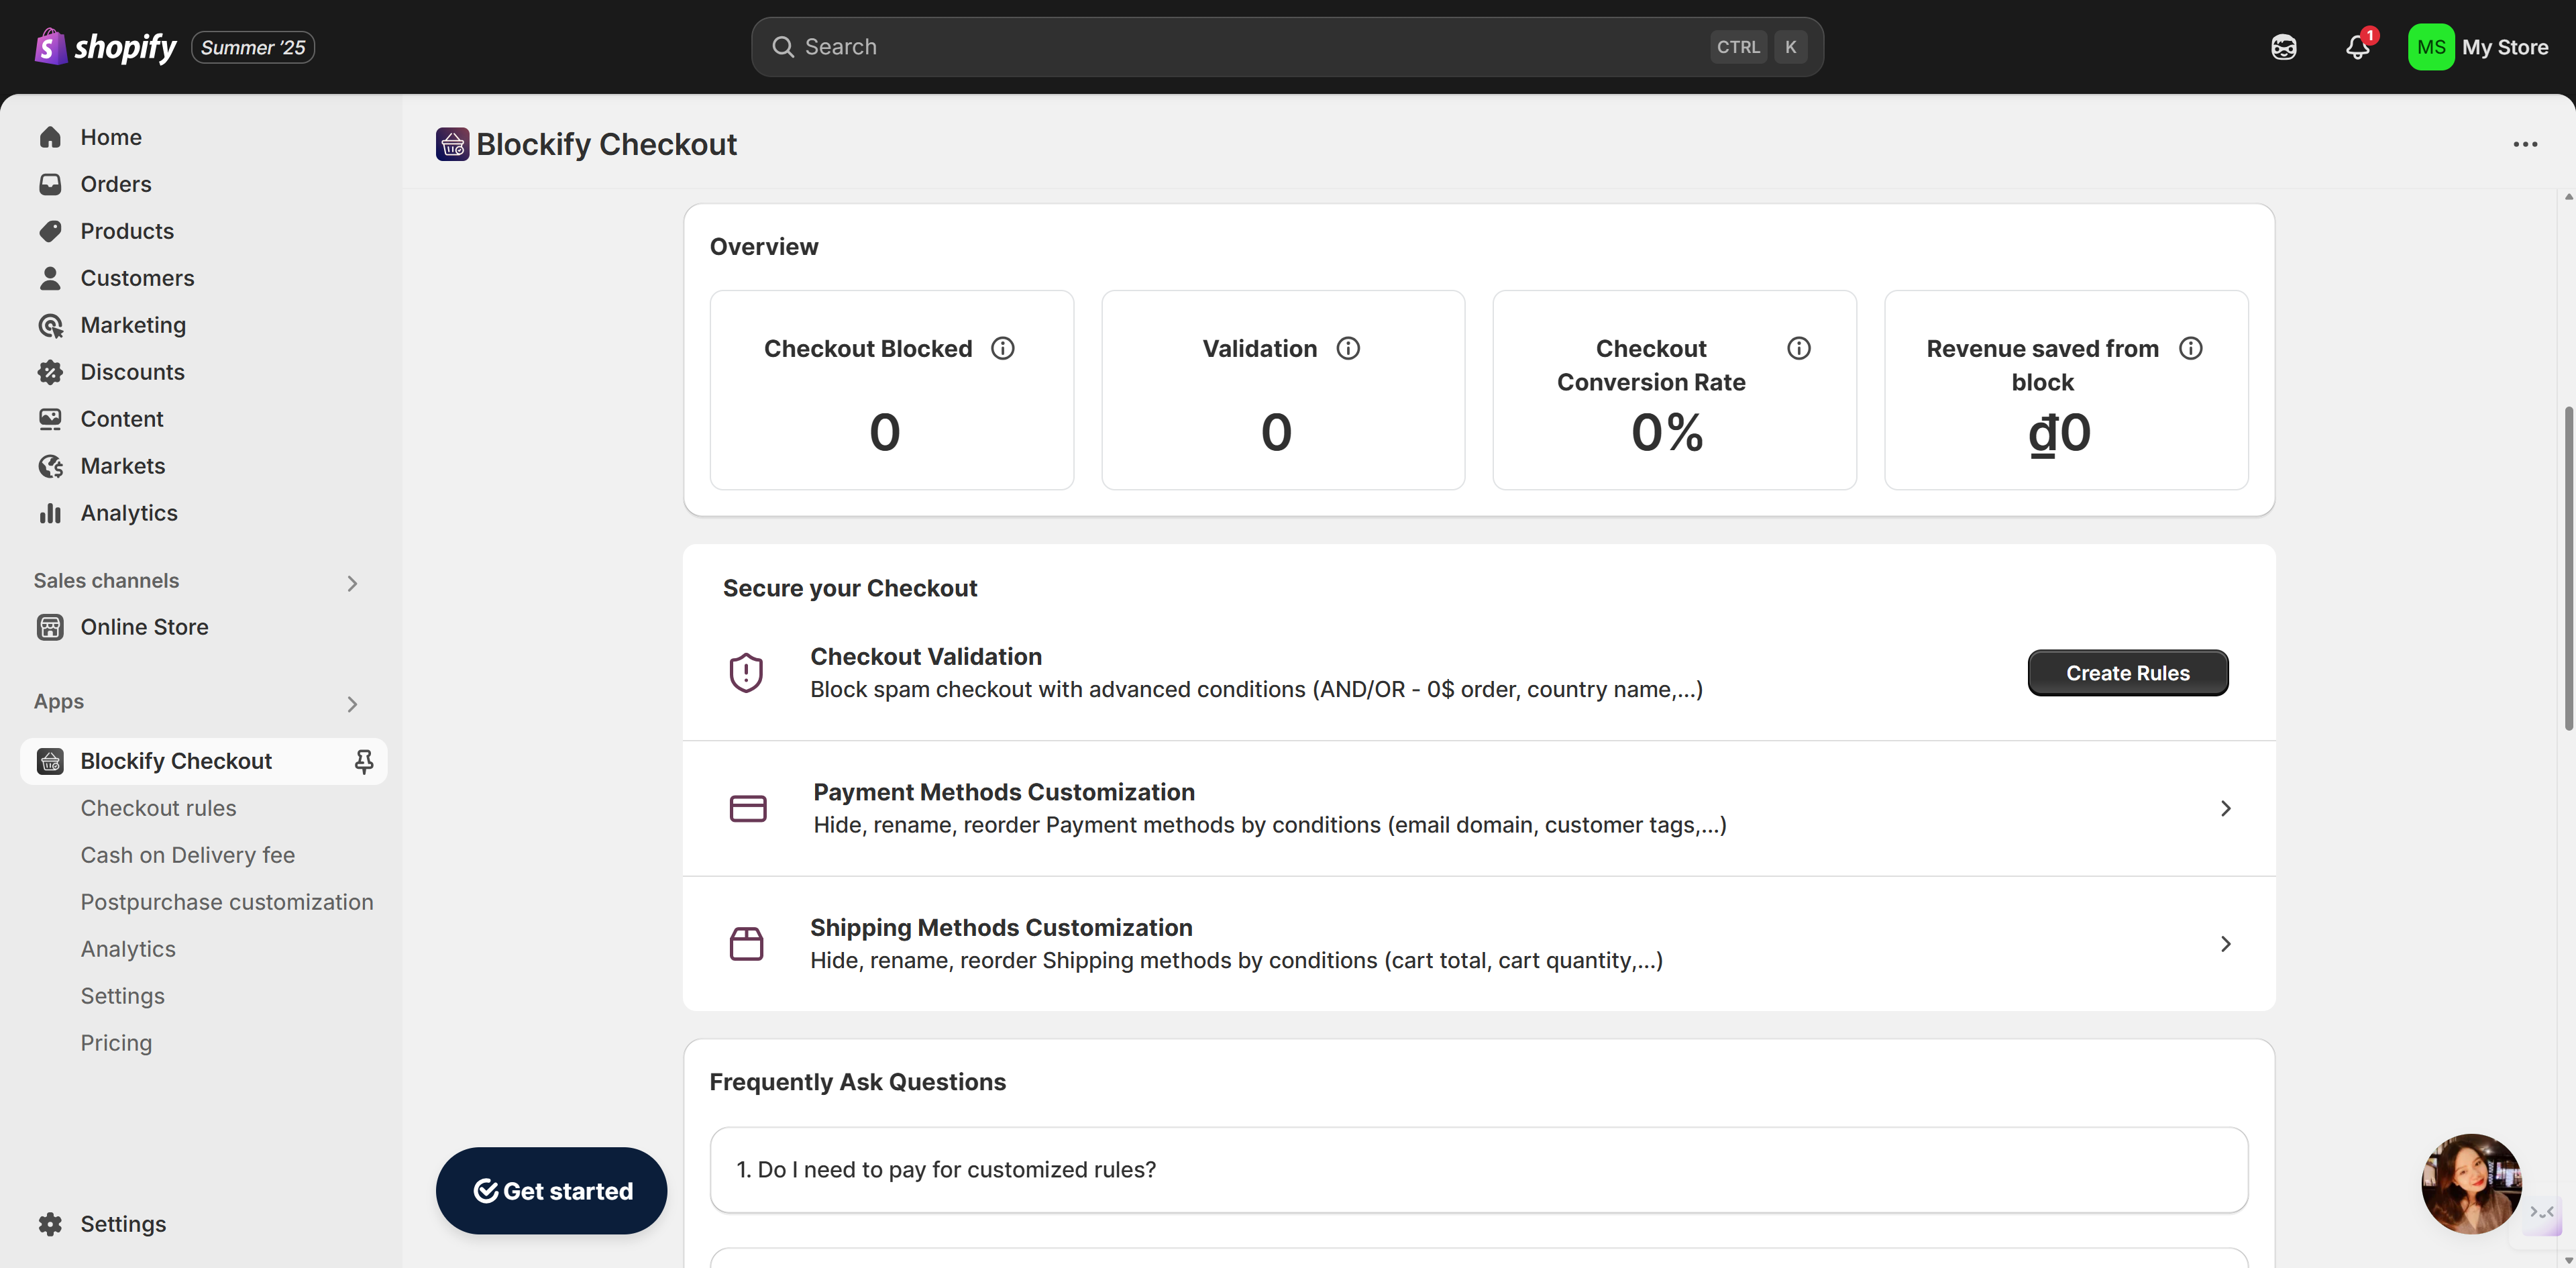Show info for Revenue saved from block

point(2190,348)
